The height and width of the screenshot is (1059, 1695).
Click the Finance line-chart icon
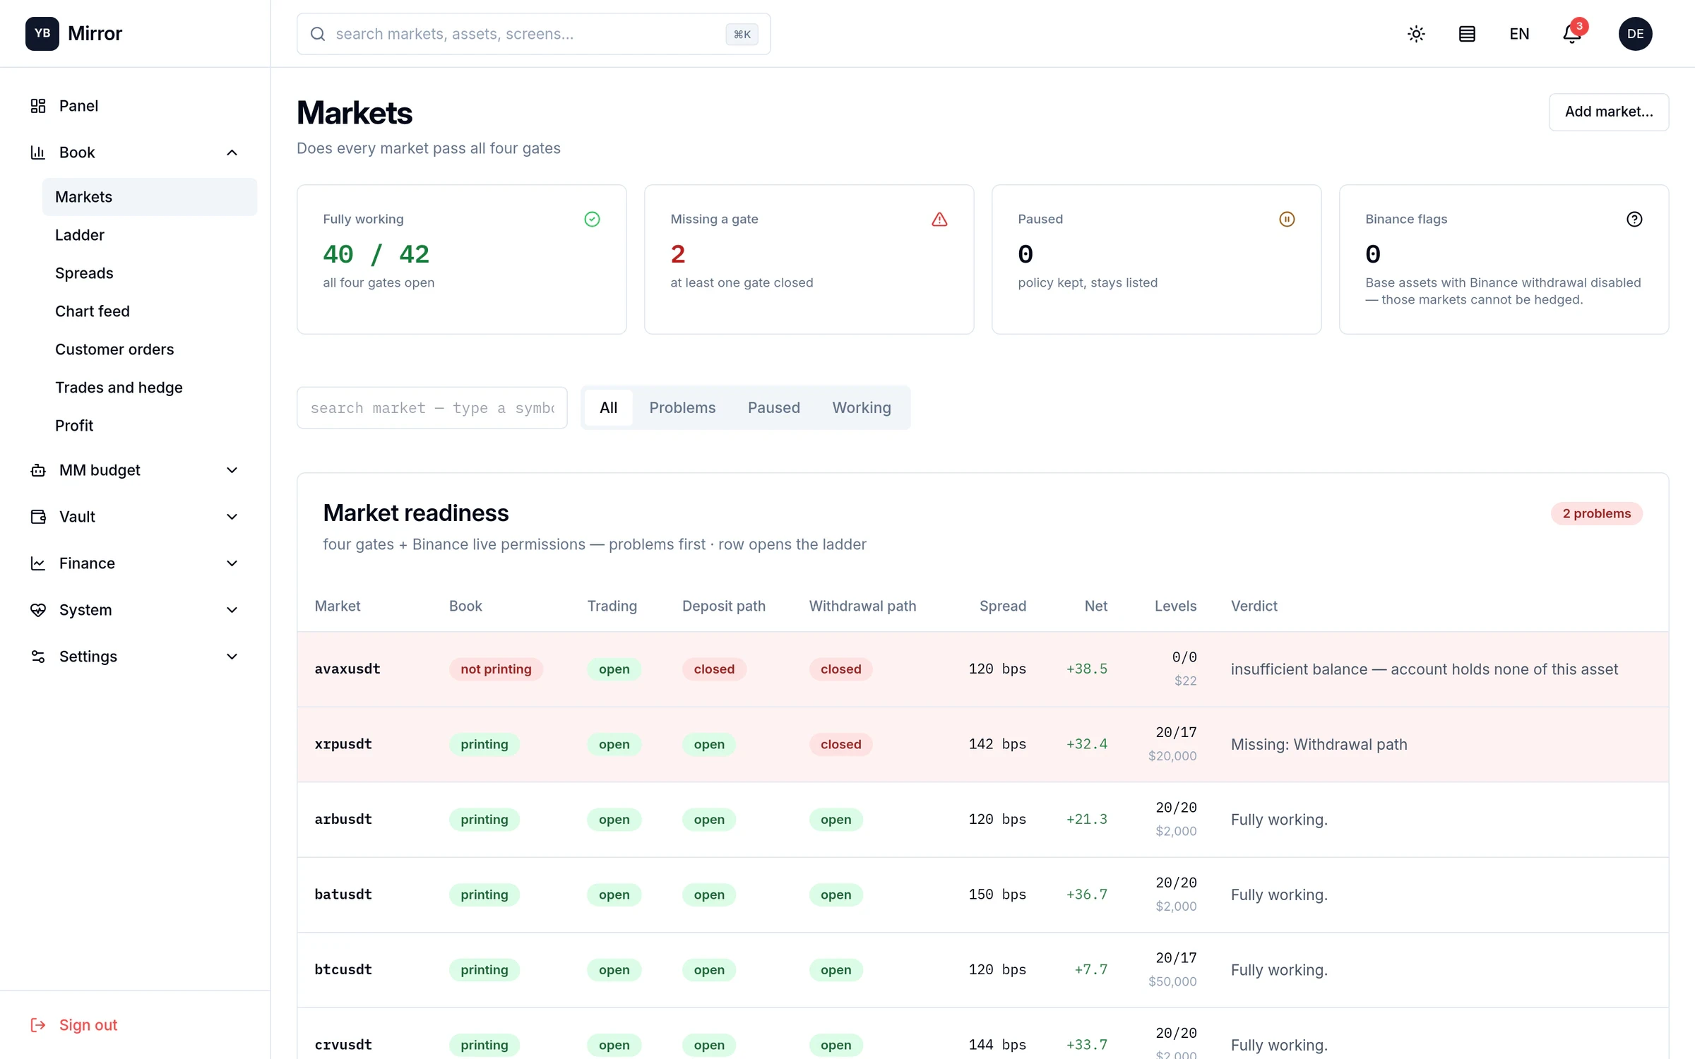(38, 563)
